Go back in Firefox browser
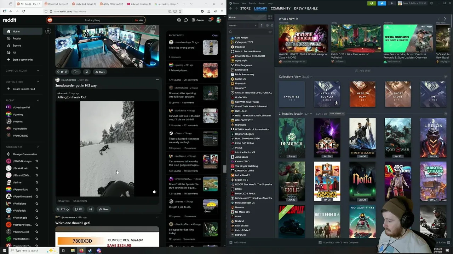 (11, 11)
